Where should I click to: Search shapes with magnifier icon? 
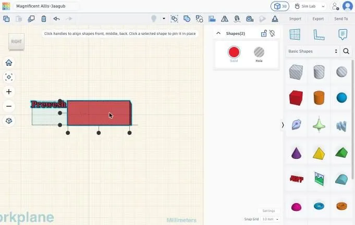tap(346, 52)
